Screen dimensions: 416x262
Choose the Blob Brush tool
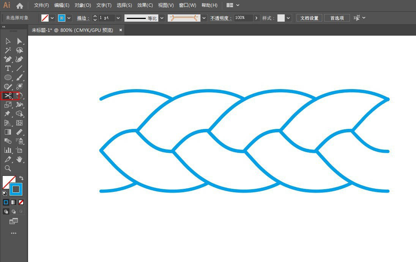[x=19, y=86]
